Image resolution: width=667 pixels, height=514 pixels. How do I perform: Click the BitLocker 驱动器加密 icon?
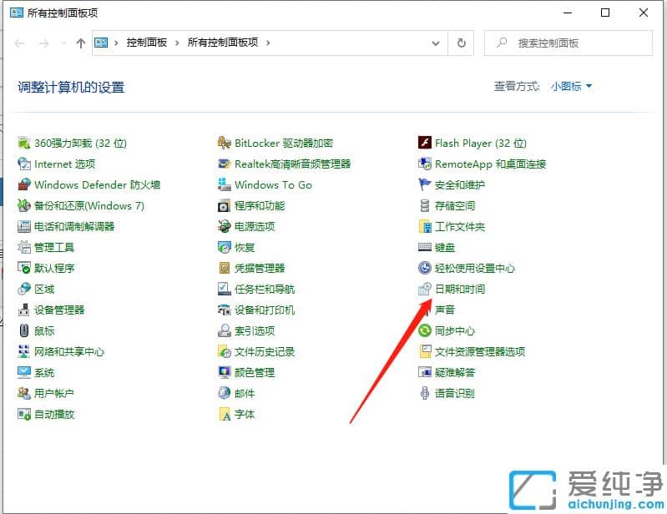point(225,144)
